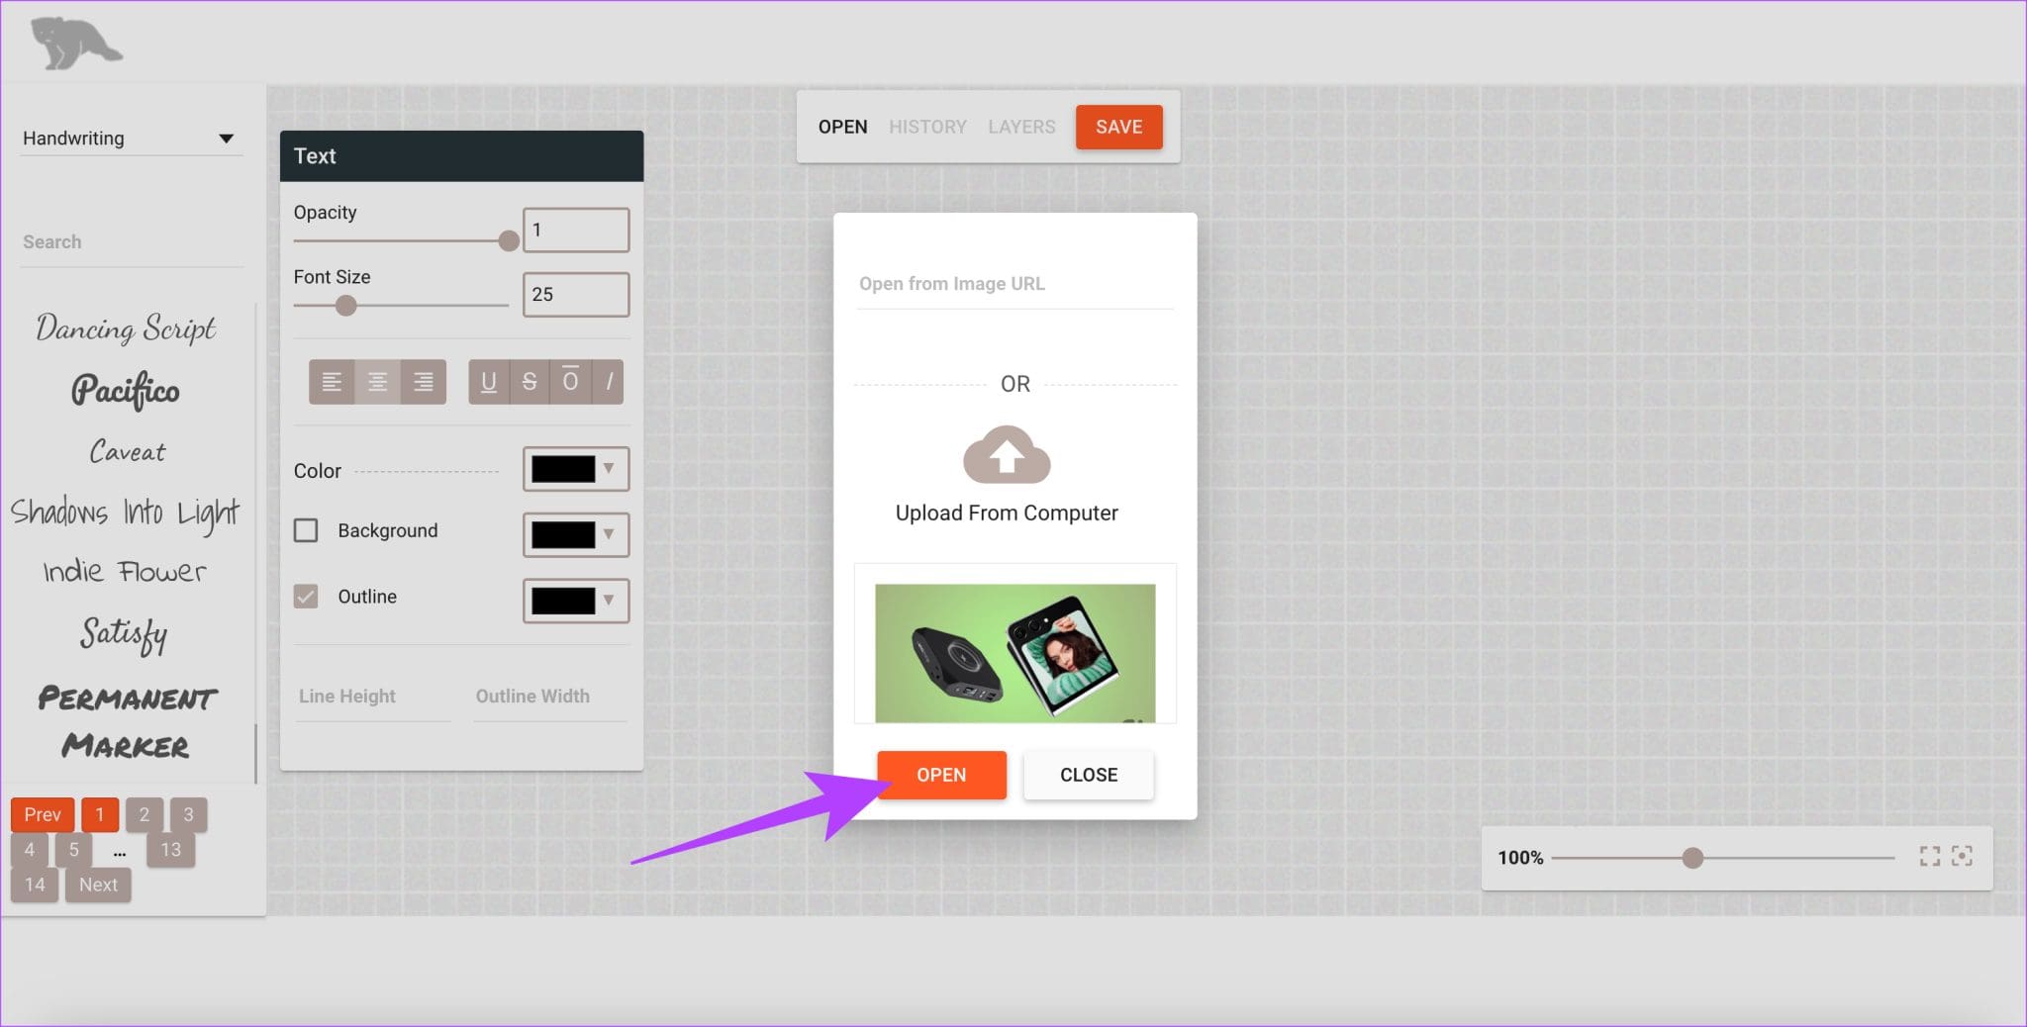Open the Outline color dropdown
2027x1027 pixels.
click(576, 601)
